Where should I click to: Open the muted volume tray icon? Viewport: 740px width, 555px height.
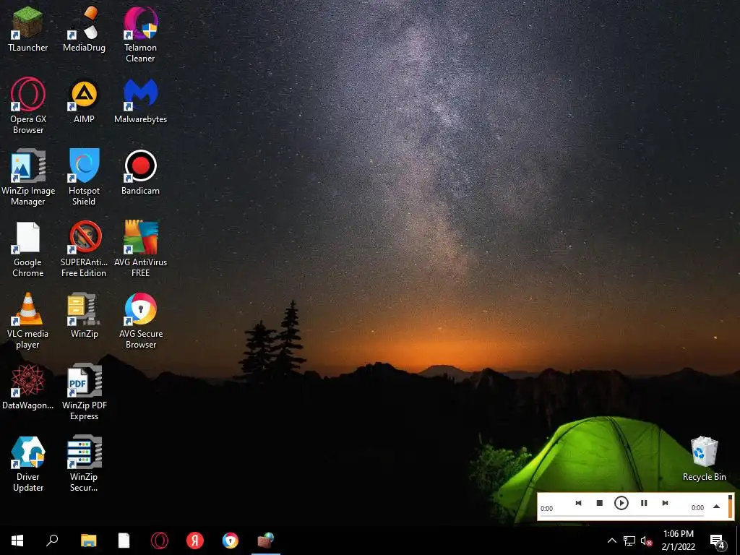click(646, 541)
